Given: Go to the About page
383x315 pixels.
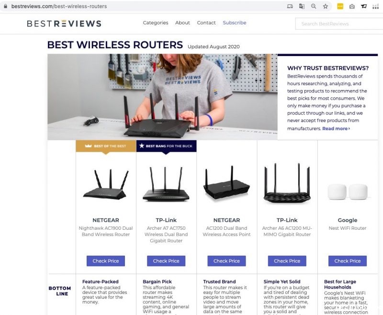Looking at the screenshot, I should (x=182, y=22).
